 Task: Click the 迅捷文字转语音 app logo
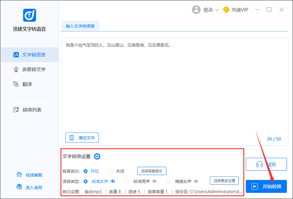pos(30,15)
